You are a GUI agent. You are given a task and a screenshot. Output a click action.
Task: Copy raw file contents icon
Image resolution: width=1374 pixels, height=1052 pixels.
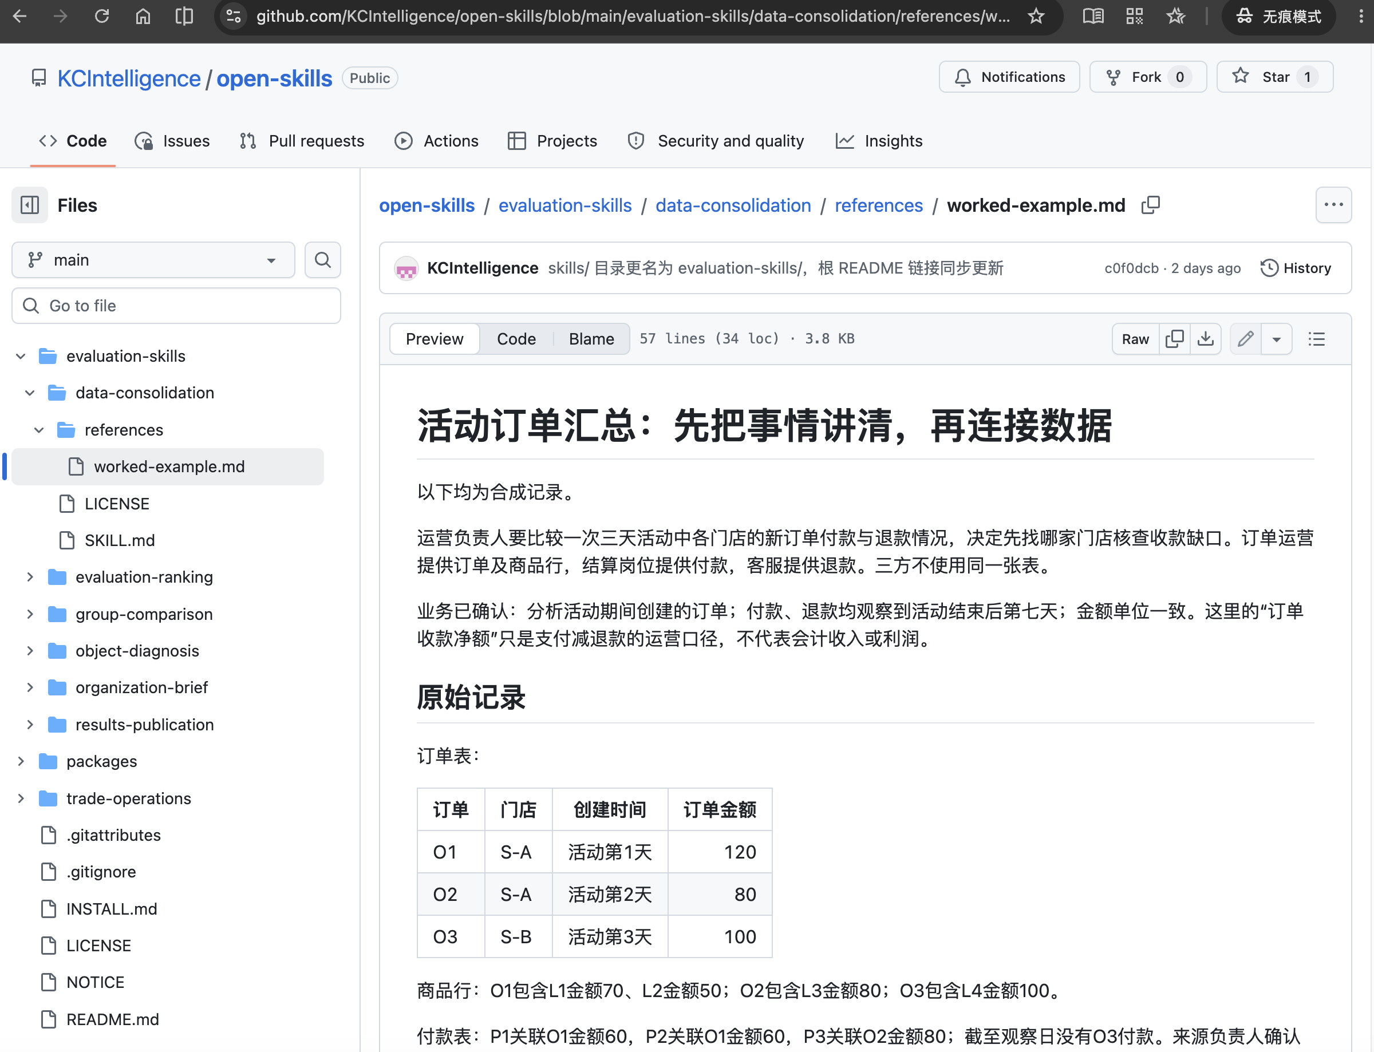click(1174, 339)
